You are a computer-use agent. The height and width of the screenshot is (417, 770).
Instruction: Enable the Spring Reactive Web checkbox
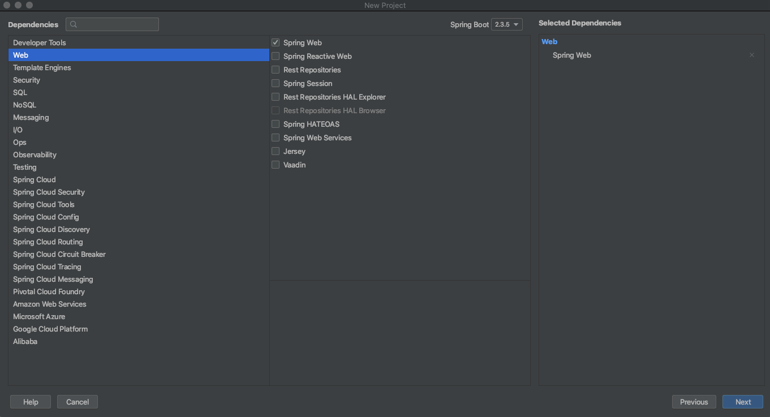pyautogui.click(x=276, y=56)
